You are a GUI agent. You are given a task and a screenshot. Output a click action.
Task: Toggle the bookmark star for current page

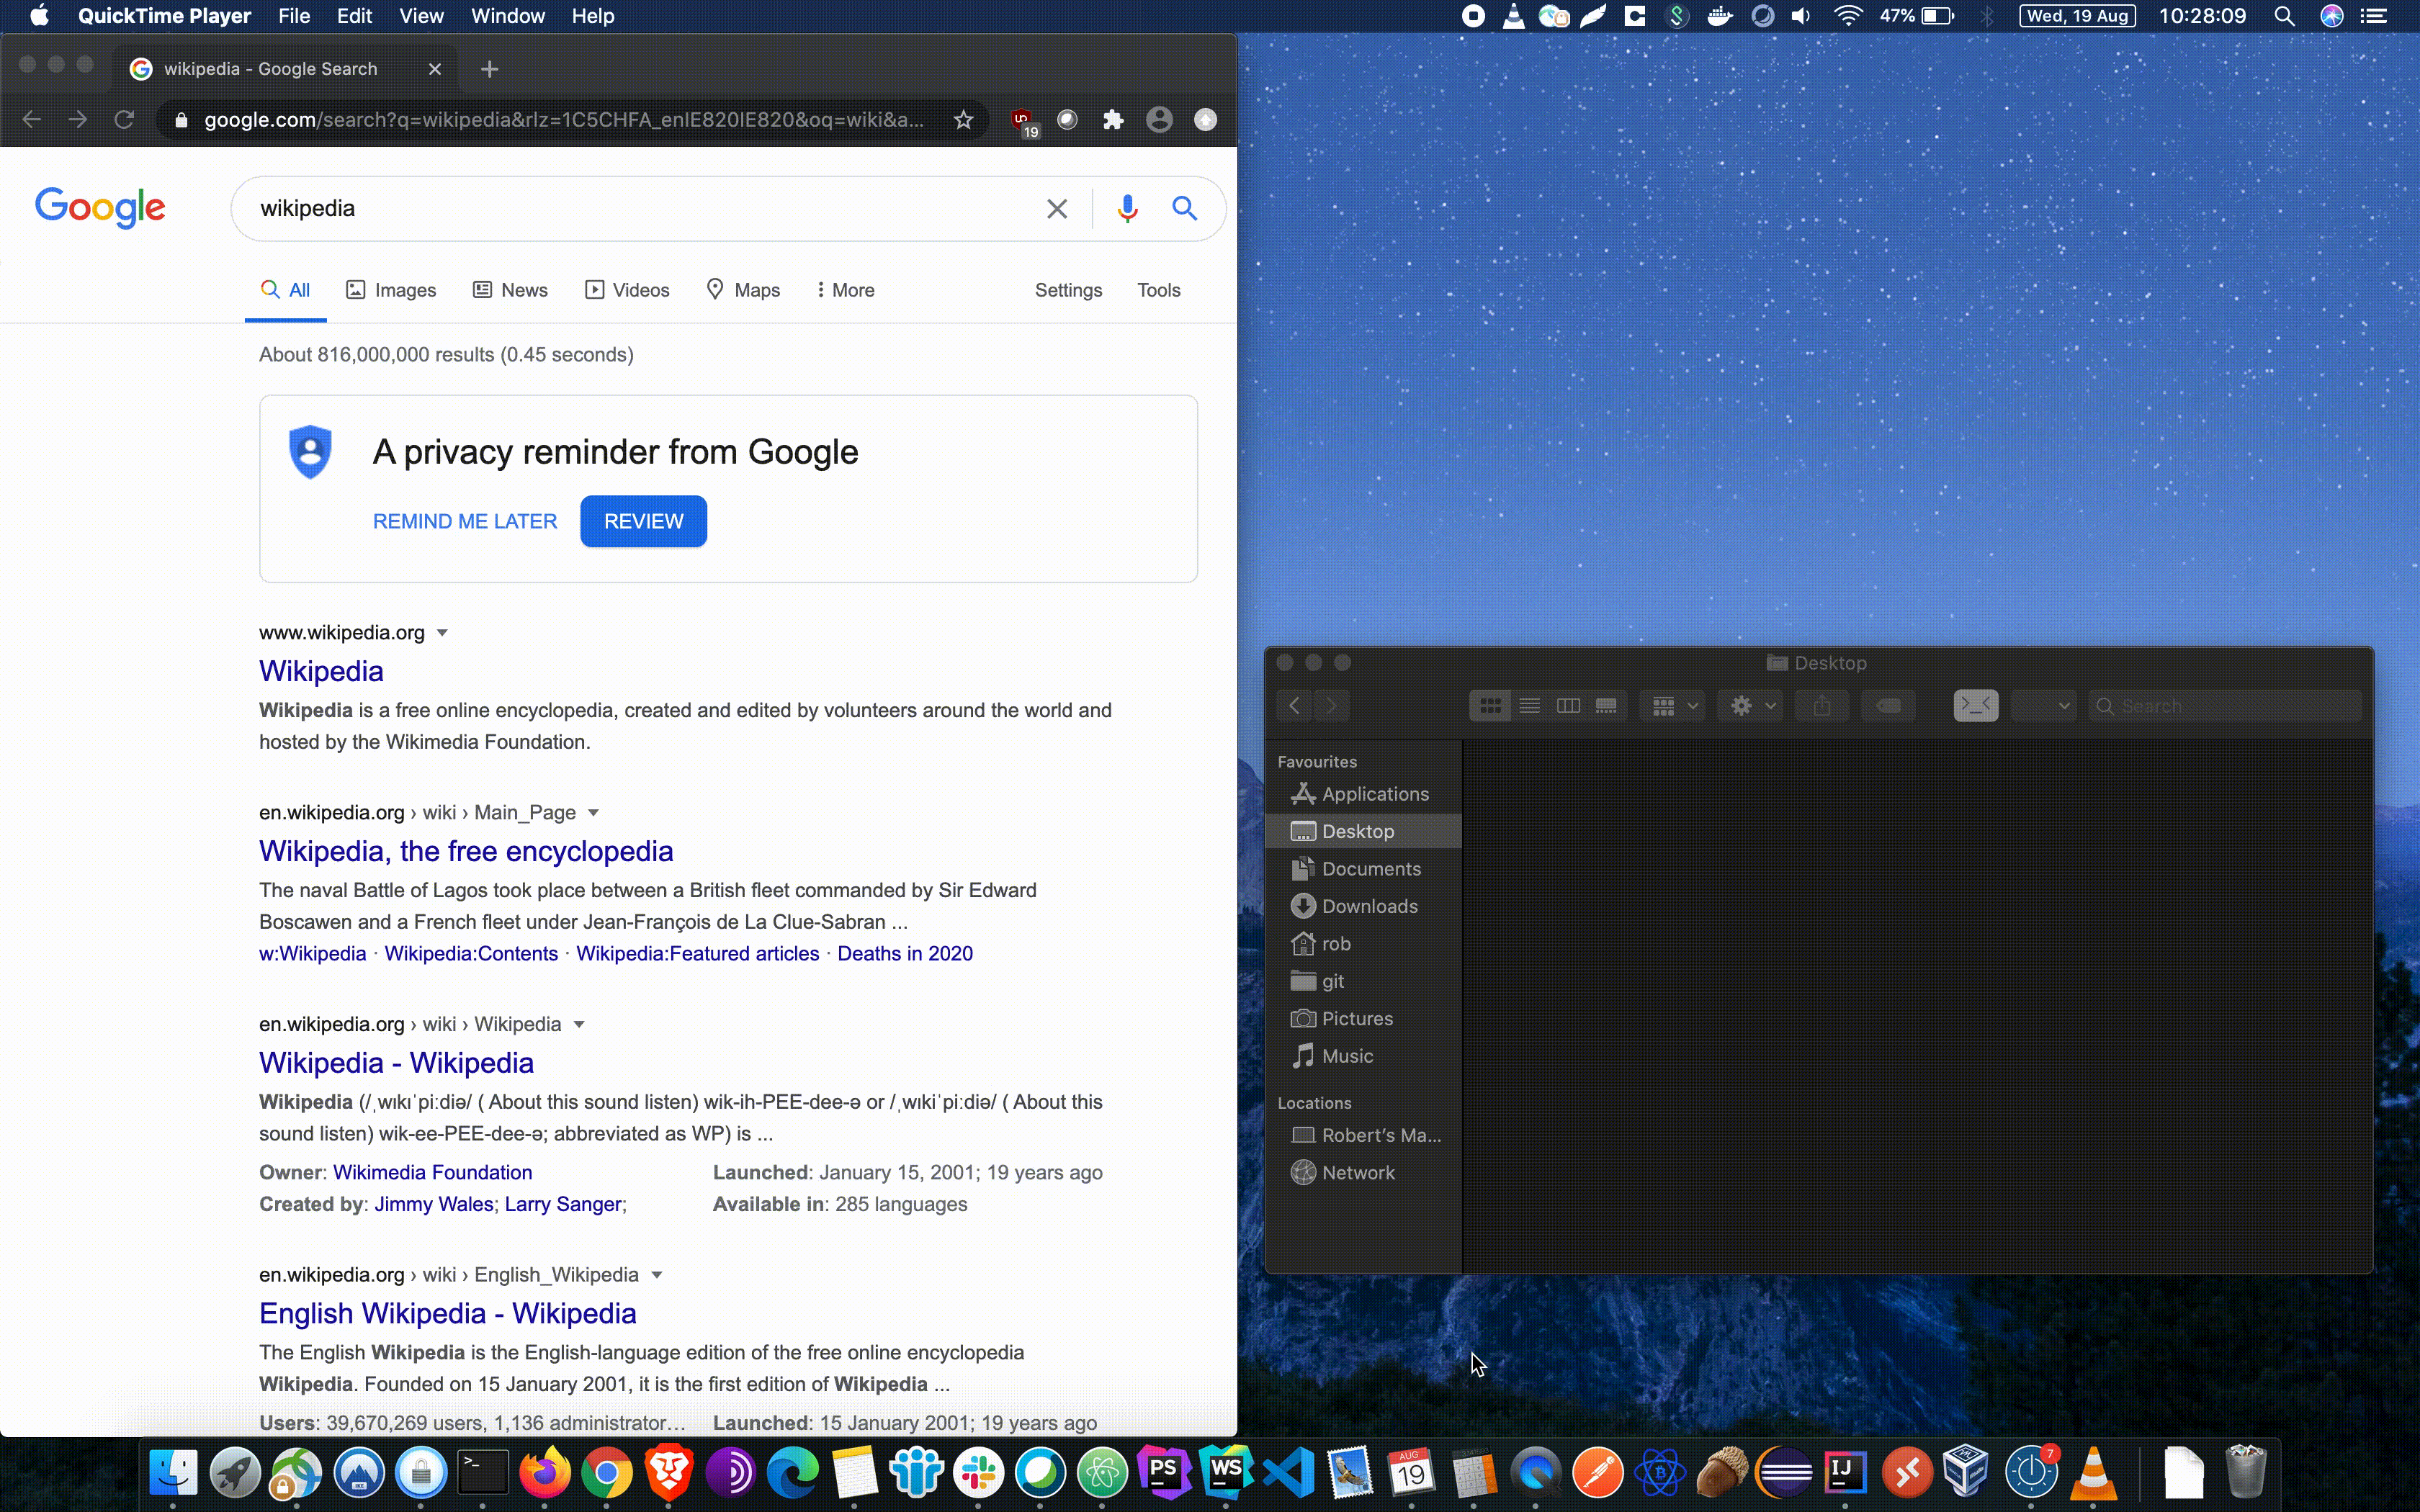964,119
